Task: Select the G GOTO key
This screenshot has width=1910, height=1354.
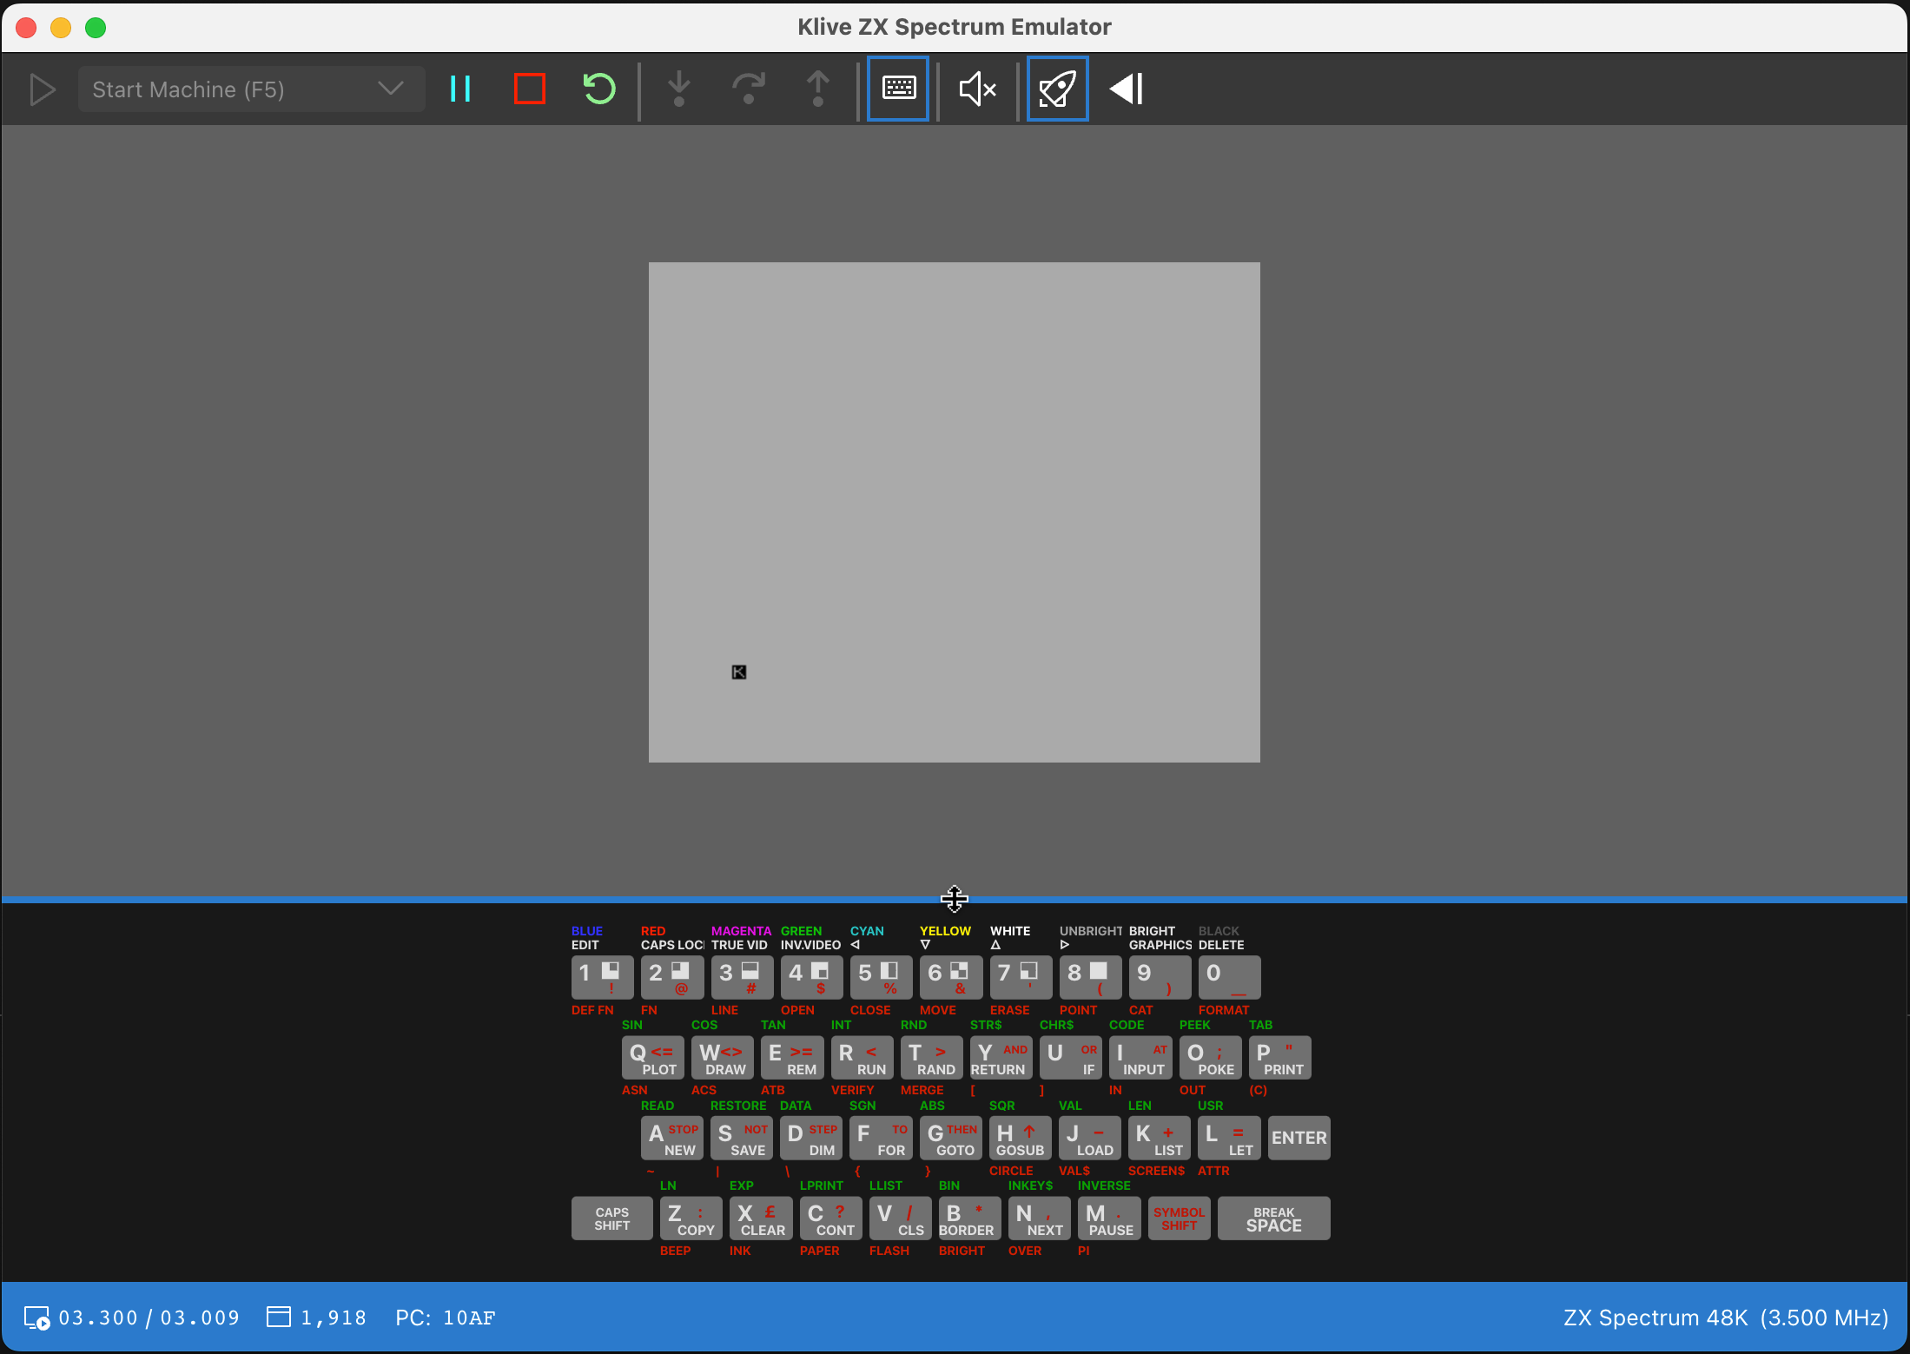Action: pyautogui.click(x=951, y=1139)
